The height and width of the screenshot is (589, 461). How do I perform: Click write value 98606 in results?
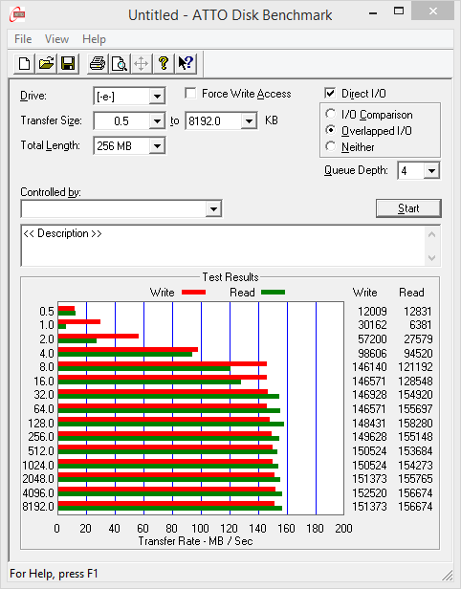point(372,353)
